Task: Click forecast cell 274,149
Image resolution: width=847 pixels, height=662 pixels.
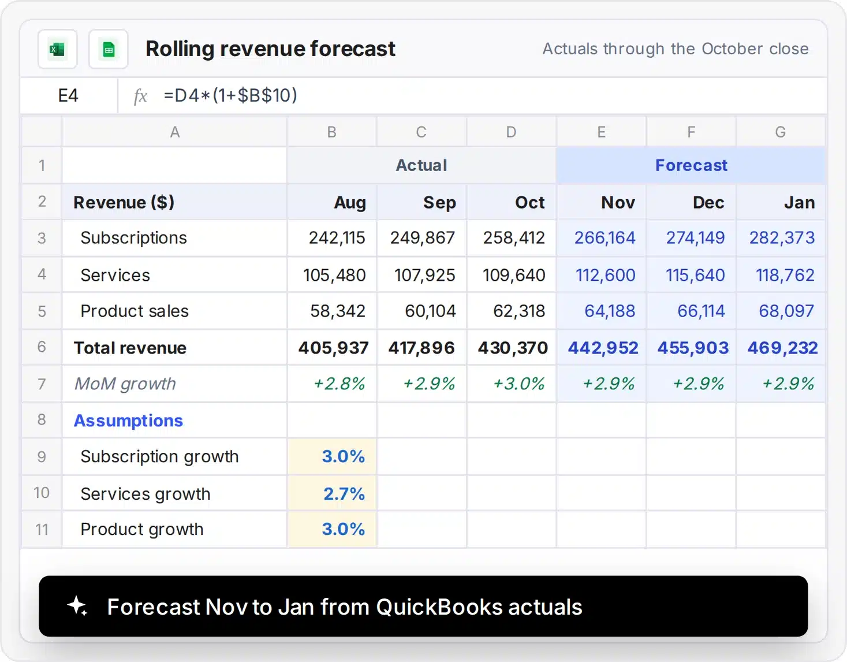Action: tap(691, 238)
